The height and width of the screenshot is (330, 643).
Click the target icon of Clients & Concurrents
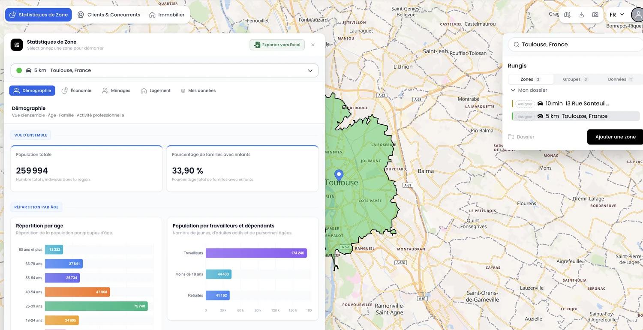click(81, 15)
